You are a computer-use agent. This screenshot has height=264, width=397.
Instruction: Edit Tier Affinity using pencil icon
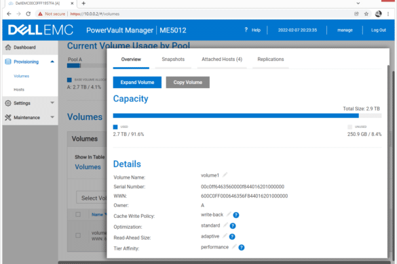234,246
